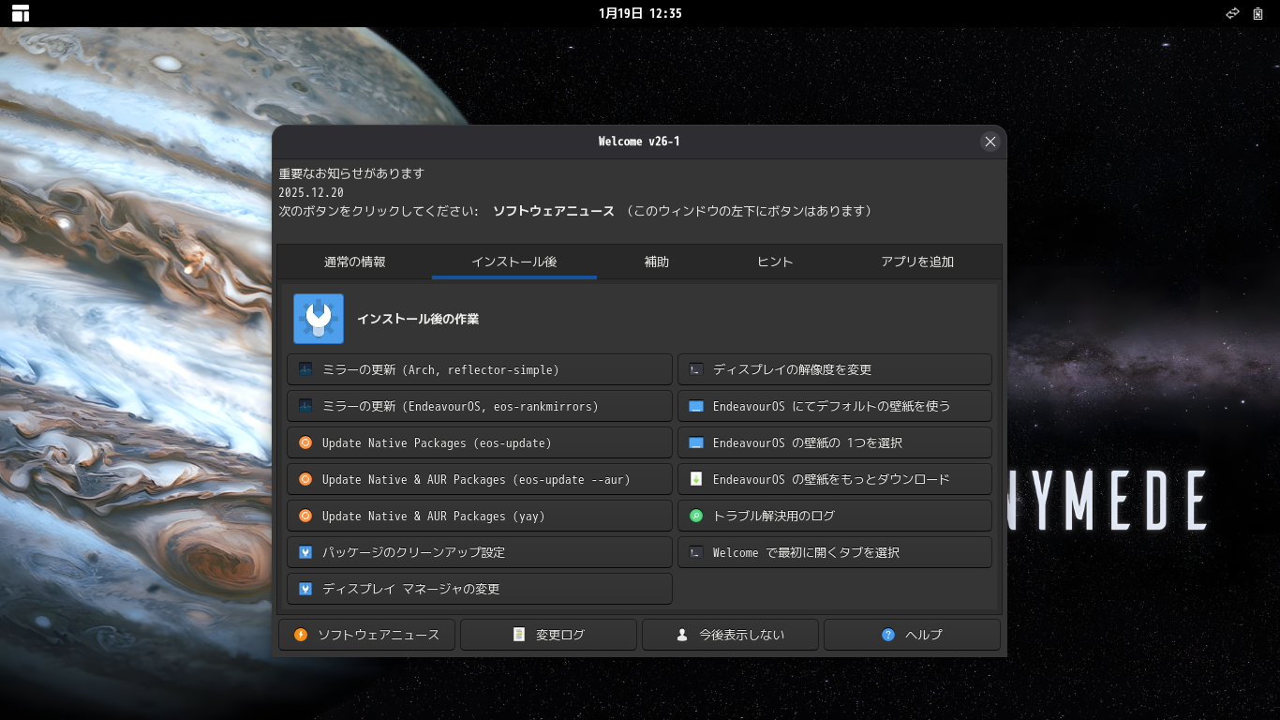1280x720 pixels.
Task: Open ヘルプ
Action: click(x=912, y=635)
